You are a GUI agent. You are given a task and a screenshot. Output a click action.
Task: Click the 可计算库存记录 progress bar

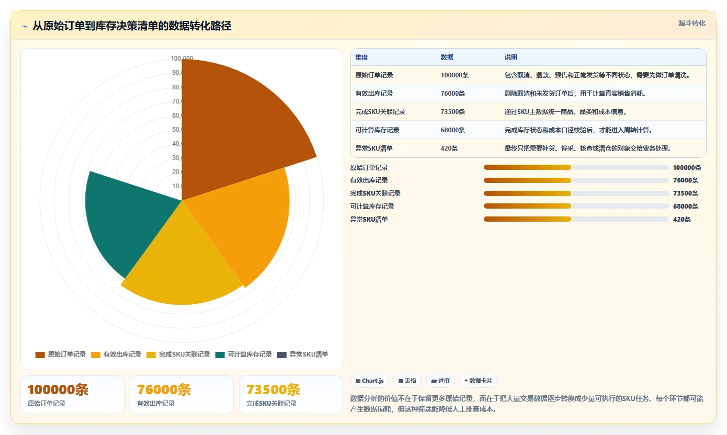tap(576, 206)
